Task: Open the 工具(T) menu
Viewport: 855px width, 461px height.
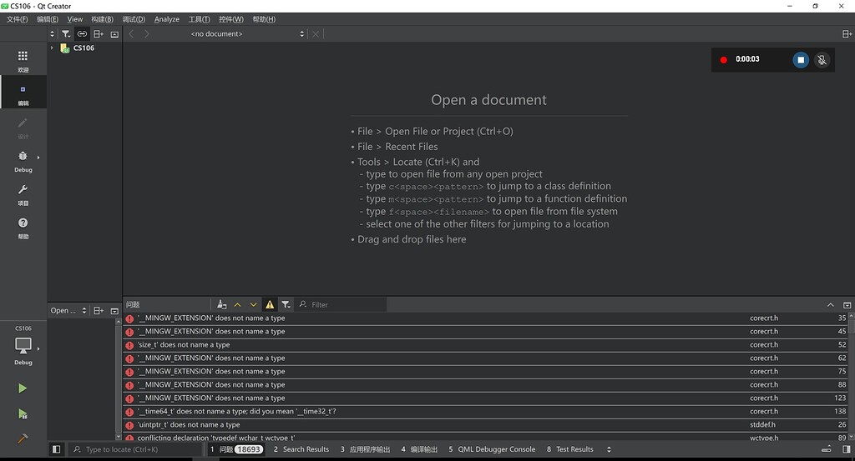Action: (x=199, y=19)
